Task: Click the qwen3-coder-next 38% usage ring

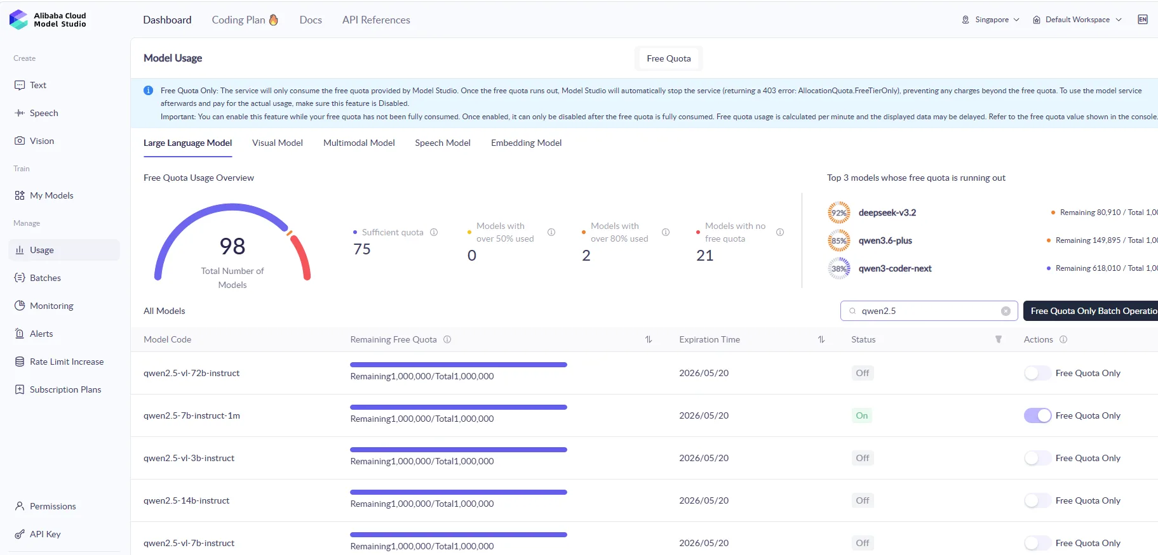Action: tap(839, 268)
